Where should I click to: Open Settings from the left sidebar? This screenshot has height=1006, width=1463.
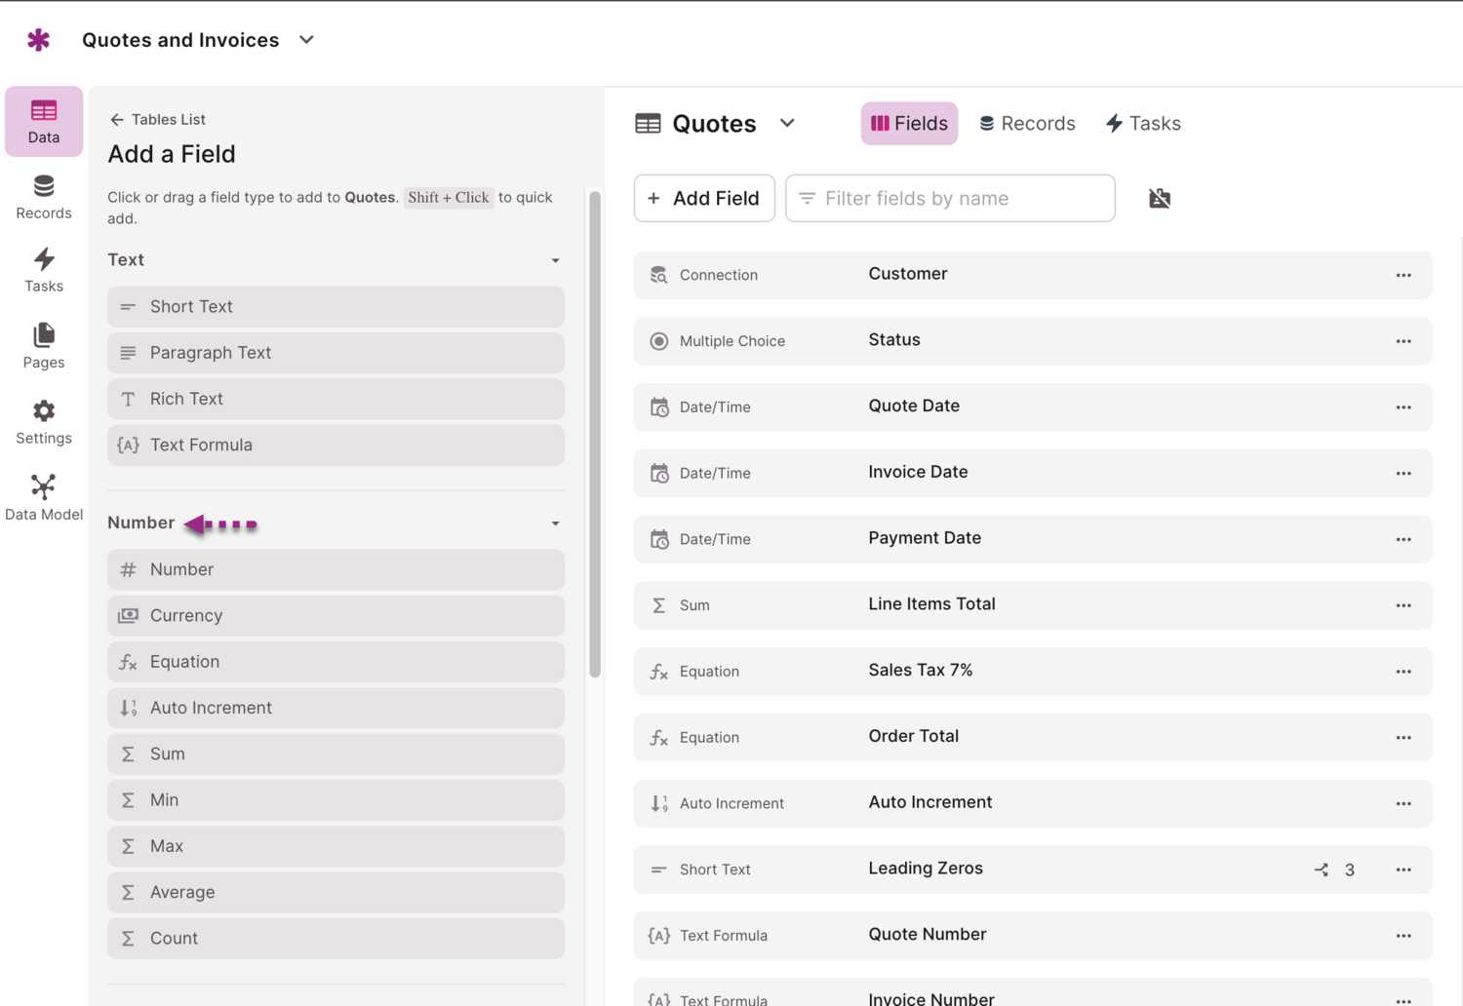pos(43,421)
